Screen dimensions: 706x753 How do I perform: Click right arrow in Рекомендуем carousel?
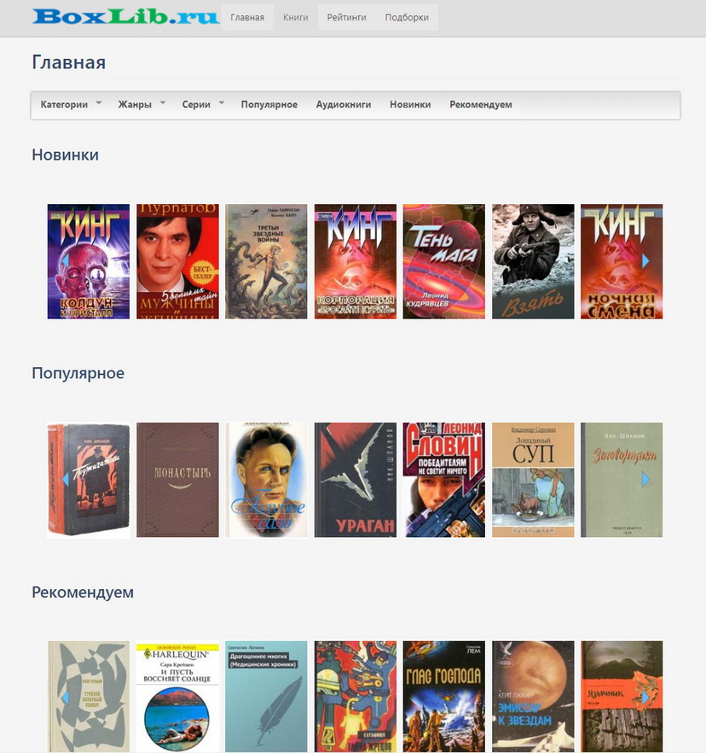click(645, 698)
